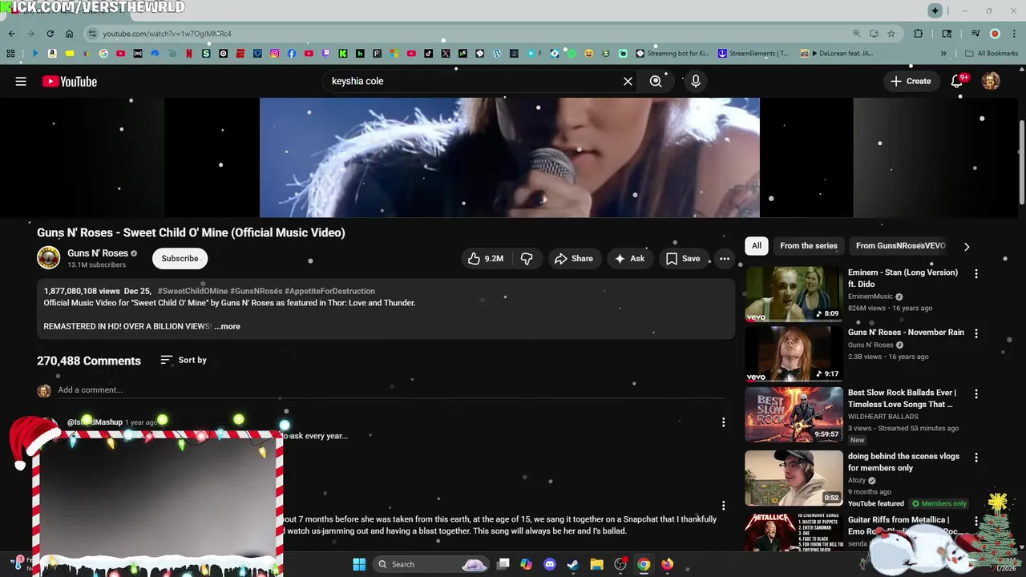Open options menu for first comment

(723, 422)
